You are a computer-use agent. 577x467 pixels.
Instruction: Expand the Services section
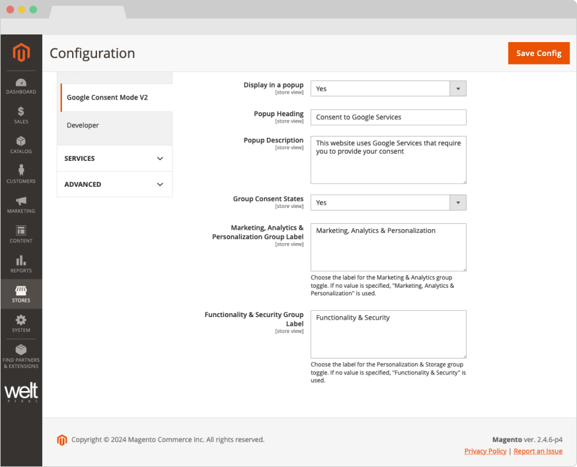pyautogui.click(x=114, y=158)
